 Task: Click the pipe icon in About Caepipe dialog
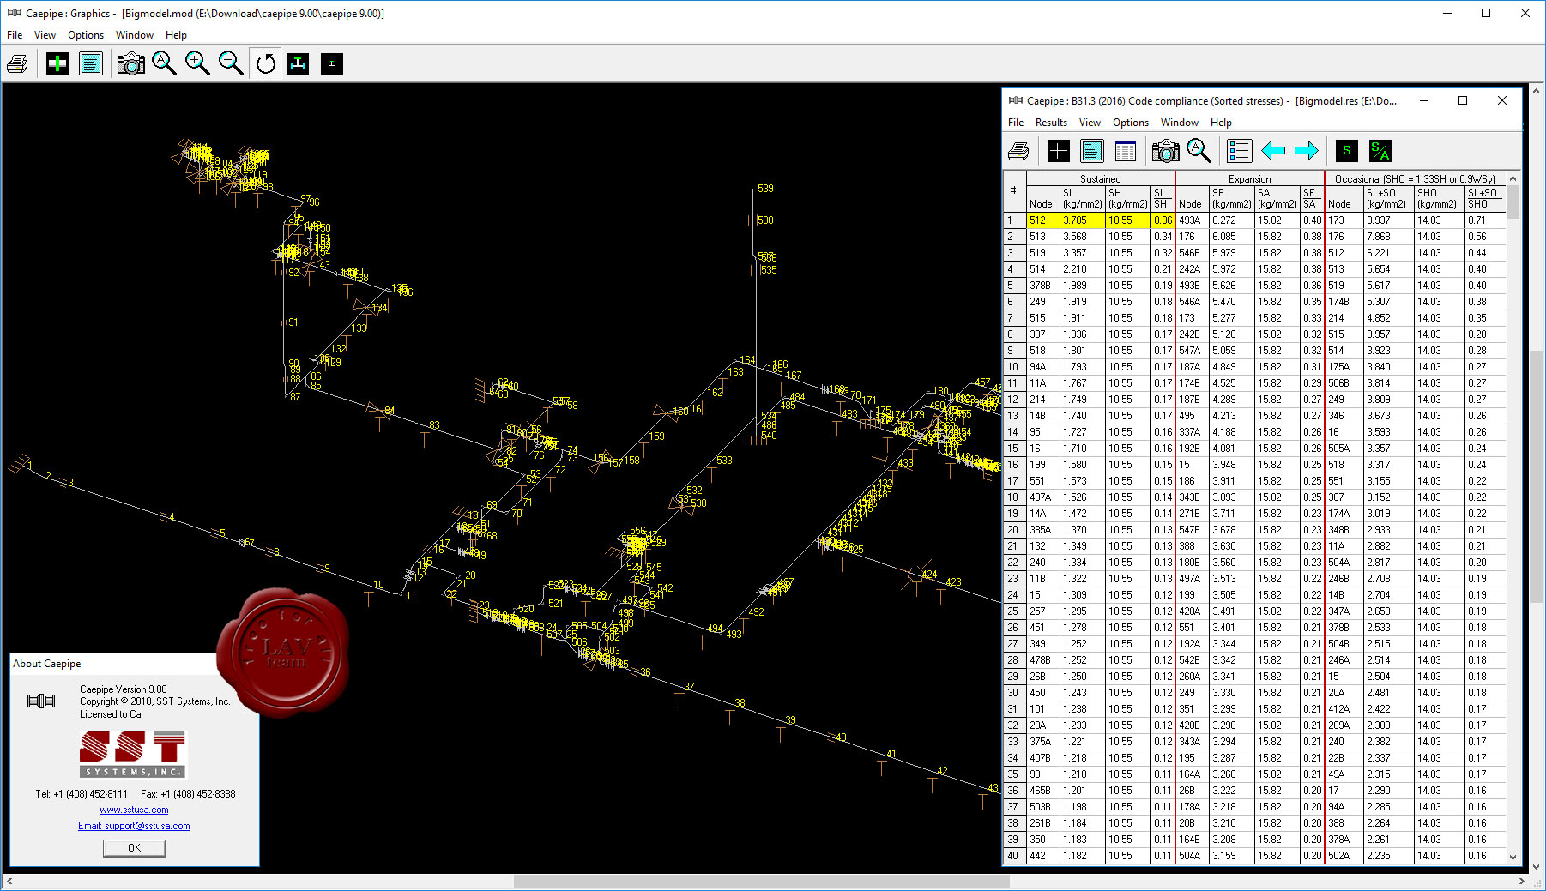click(x=41, y=701)
